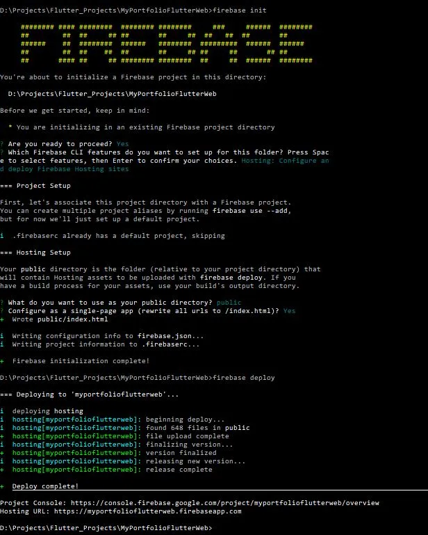Click 'found 648 files in public' line

pyautogui.click(x=131, y=428)
